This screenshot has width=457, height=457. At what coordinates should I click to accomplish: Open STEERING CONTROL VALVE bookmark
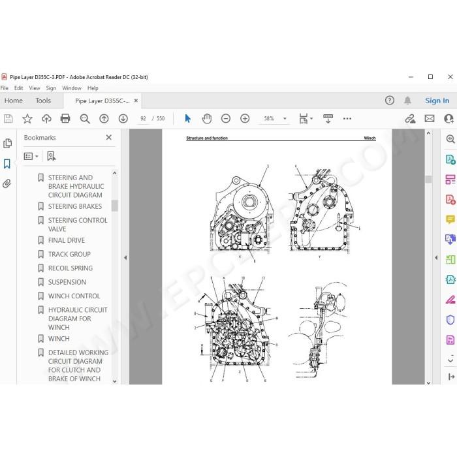(78, 225)
